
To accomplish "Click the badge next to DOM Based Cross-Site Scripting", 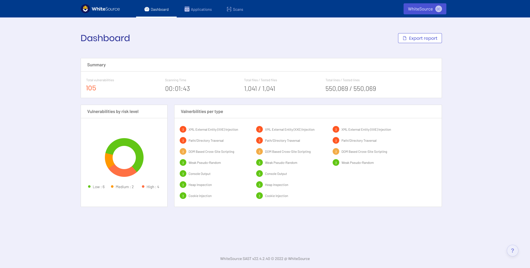I will tap(183, 151).
